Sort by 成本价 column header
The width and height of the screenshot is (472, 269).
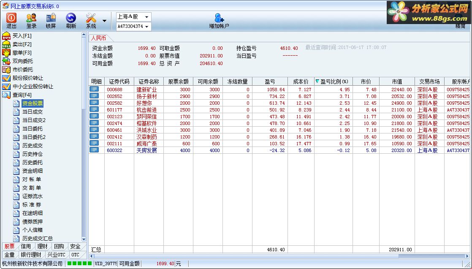point(301,82)
